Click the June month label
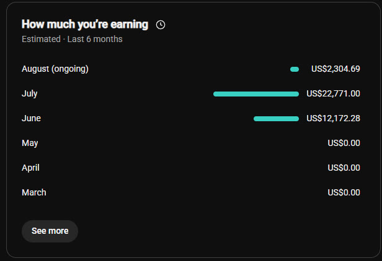Viewport: 382px width, 261px height. [31, 118]
